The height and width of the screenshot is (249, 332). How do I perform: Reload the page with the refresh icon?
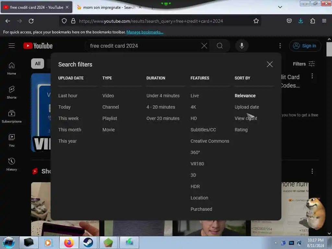tap(31, 21)
